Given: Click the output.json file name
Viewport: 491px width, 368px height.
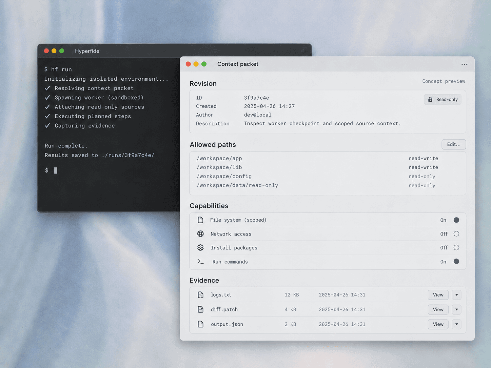Looking at the screenshot, I should pyautogui.click(x=227, y=324).
